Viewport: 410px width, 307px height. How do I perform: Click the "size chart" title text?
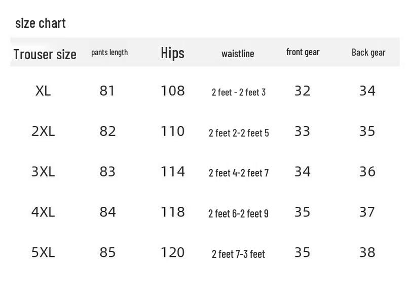41,23
